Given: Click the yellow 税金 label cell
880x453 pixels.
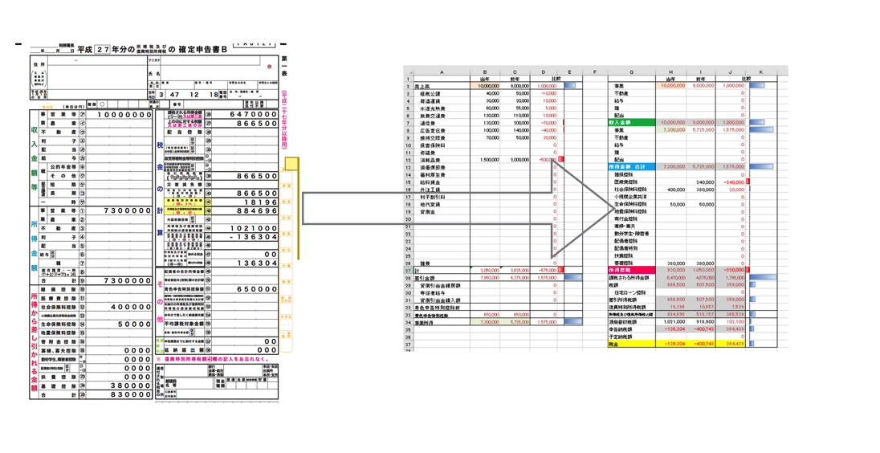Looking at the screenshot, I should pyautogui.click(x=632, y=344).
